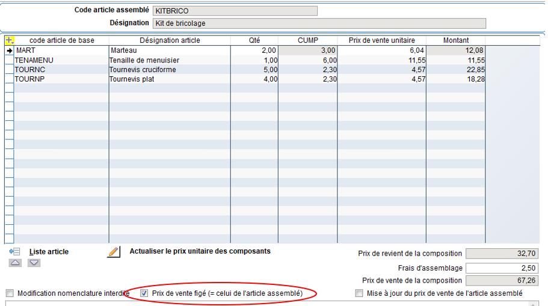Select the TOURNP code cell
Screen dimensions: 548x306
click(x=61, y=79)
